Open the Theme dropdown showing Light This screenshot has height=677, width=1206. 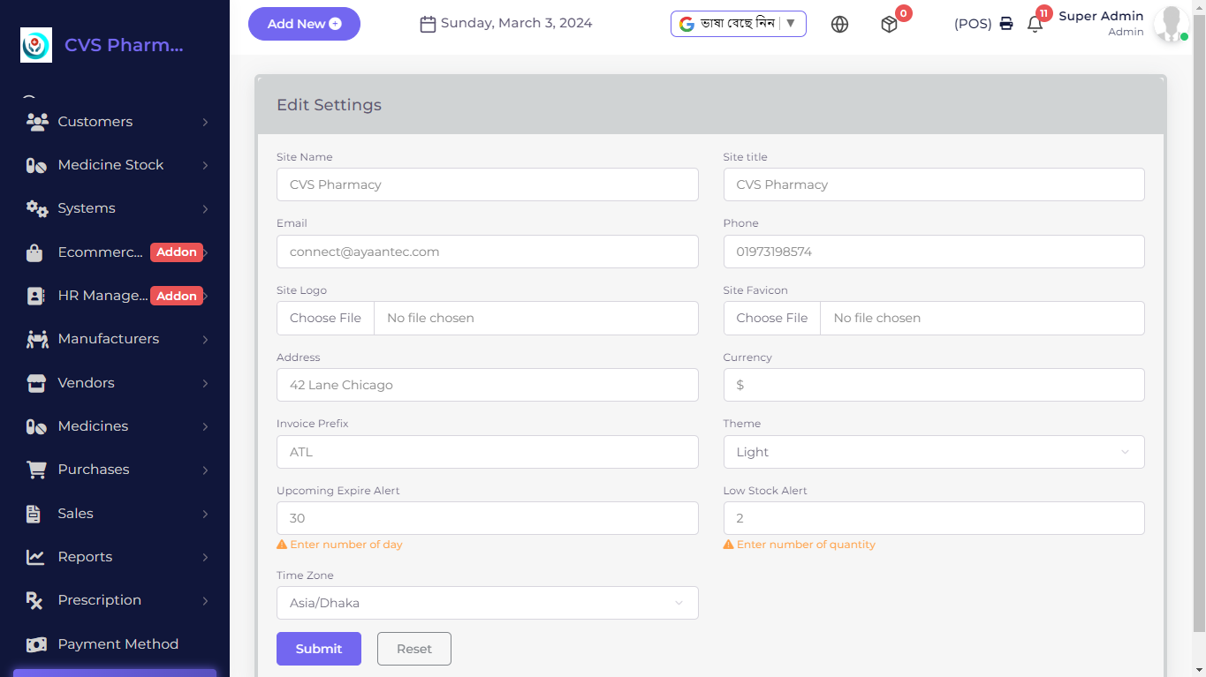coord(933,452)
